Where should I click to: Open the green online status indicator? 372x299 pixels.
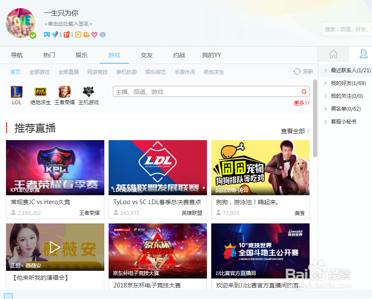coord(33,35)
